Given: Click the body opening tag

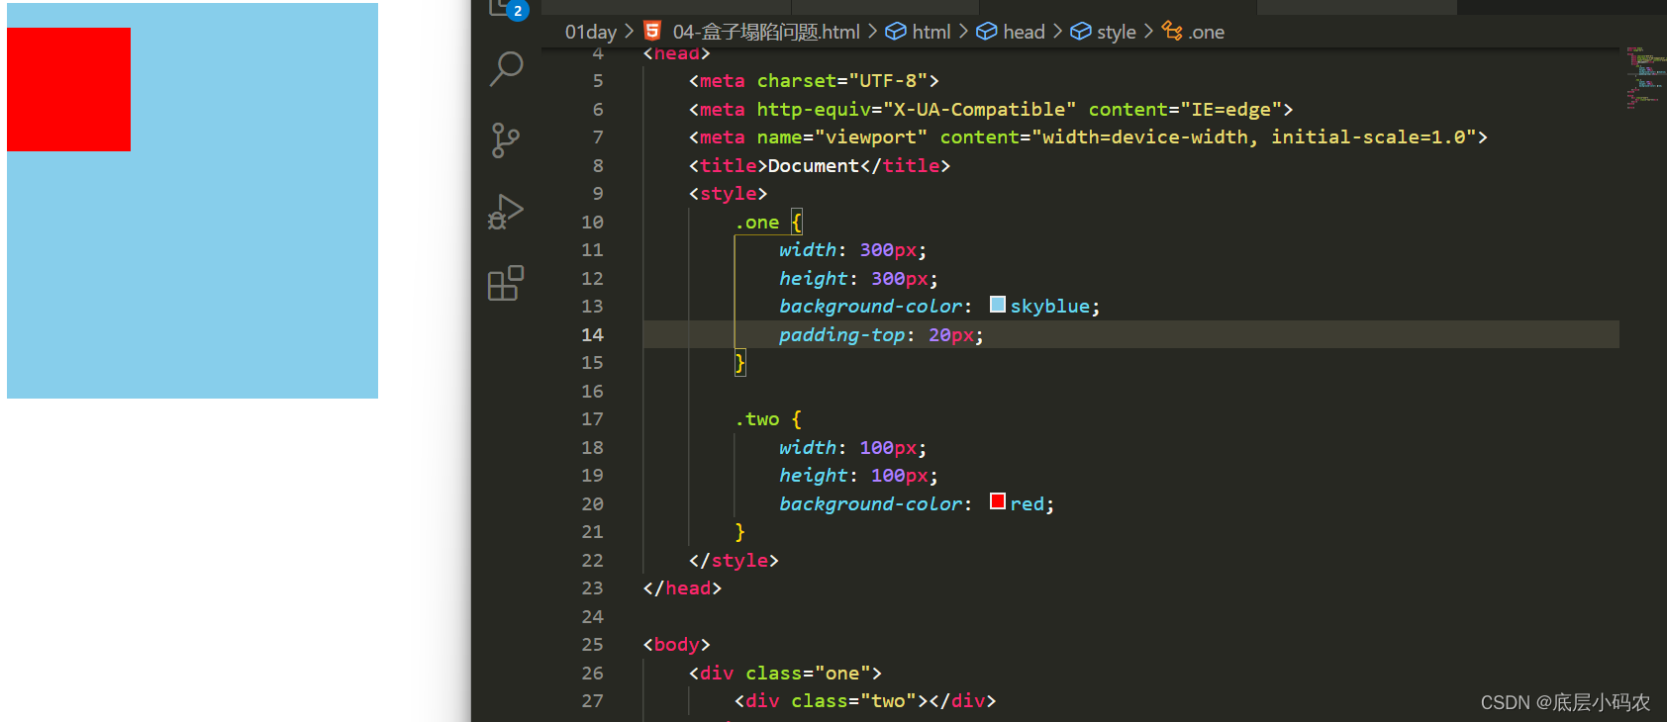Looking at the screenshot, I should click(676, 645).
